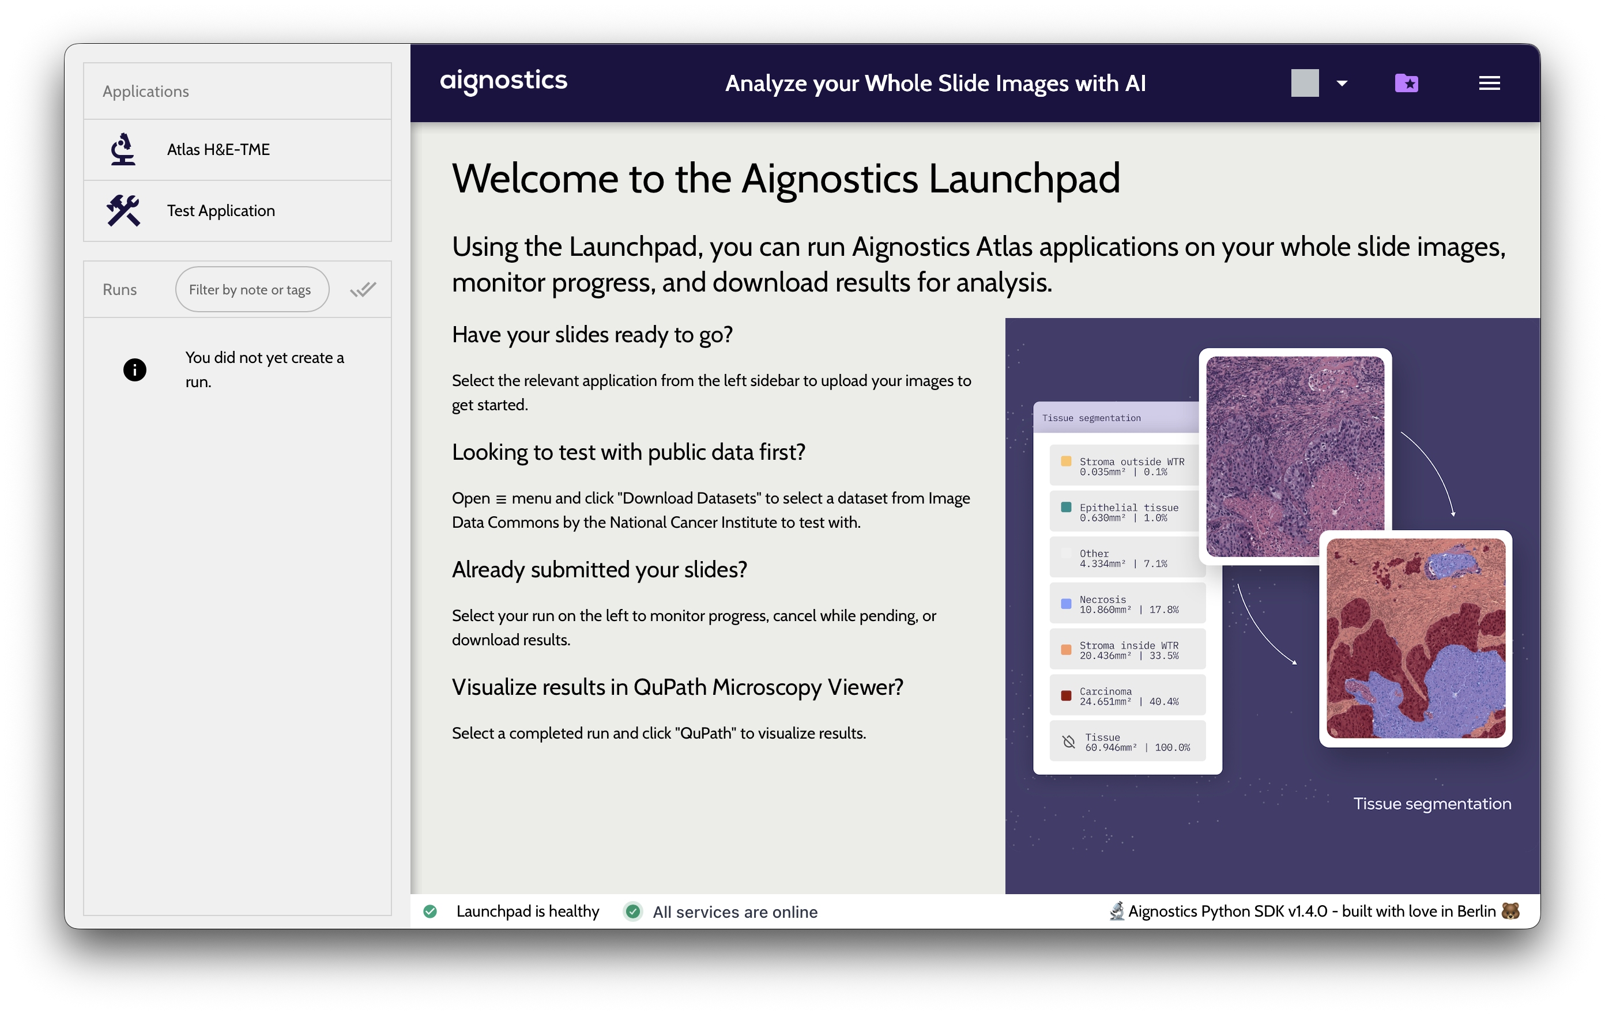Click the Tissue segmentation panel header

[1117, 418]
